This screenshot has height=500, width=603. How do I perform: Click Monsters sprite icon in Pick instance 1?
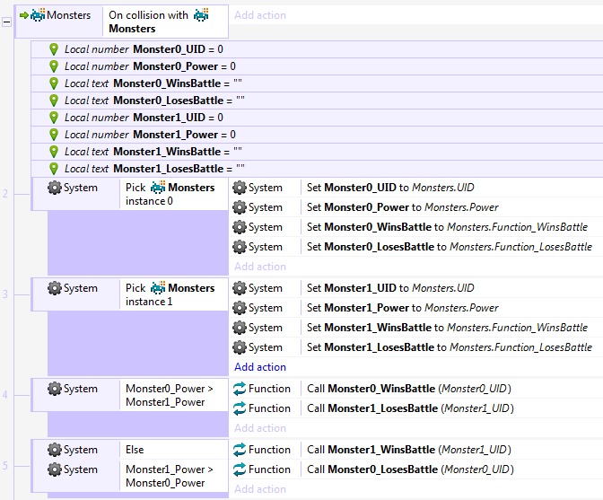pyautogui.click(x=158, y=287)
